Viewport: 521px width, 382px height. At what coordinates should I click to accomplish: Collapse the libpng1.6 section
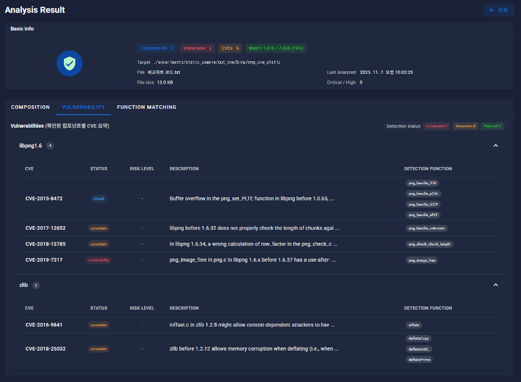click(x=495, y=145)
